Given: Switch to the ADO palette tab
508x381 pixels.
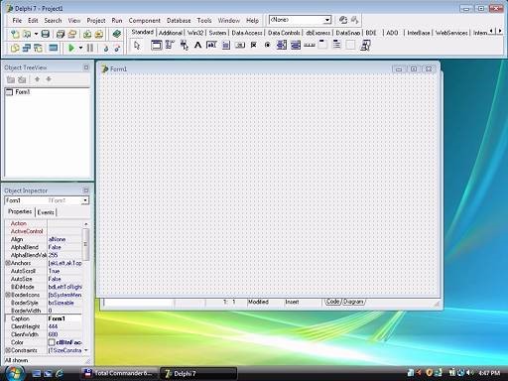Looking at the screenshot, I should click(392, 33).
